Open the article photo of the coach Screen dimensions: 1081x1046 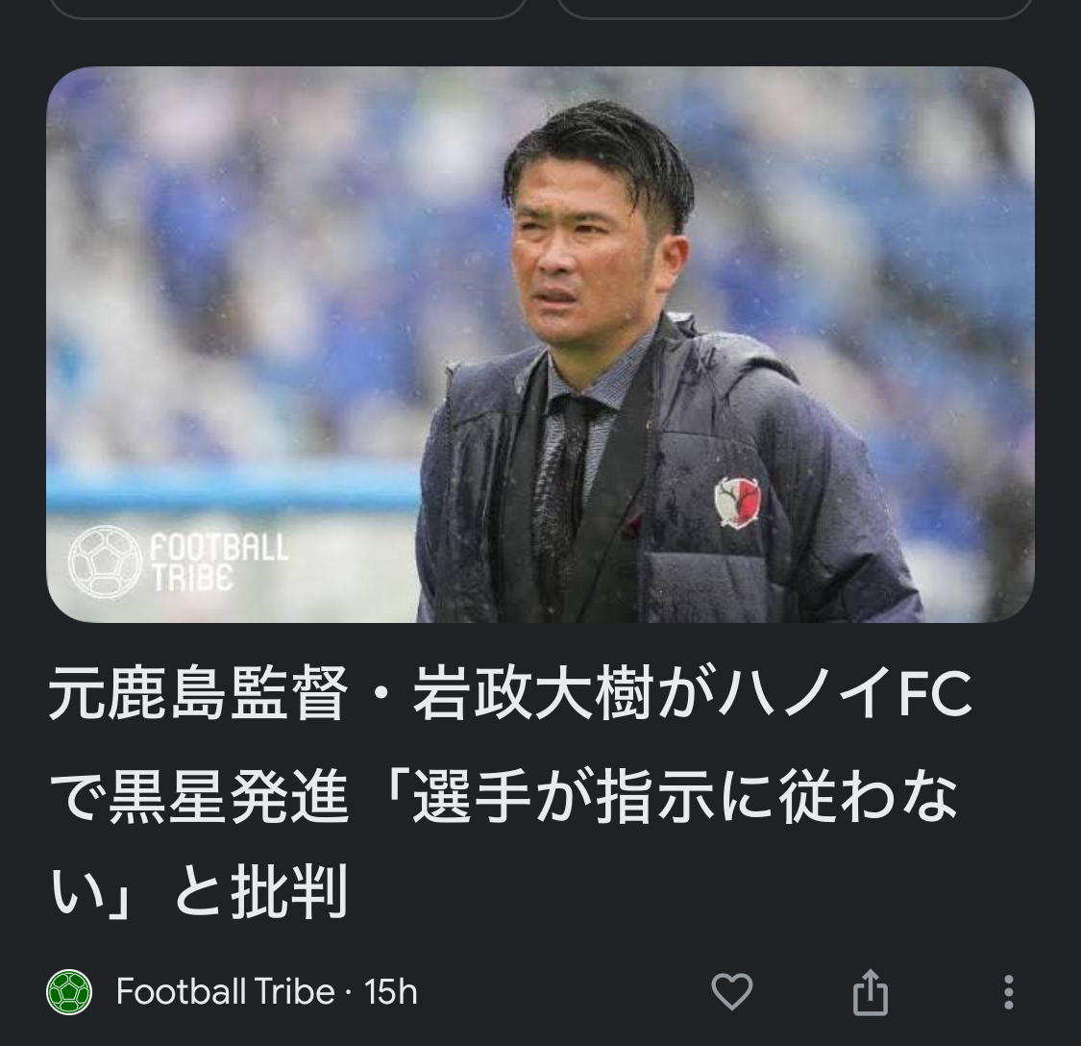point(540,344)
